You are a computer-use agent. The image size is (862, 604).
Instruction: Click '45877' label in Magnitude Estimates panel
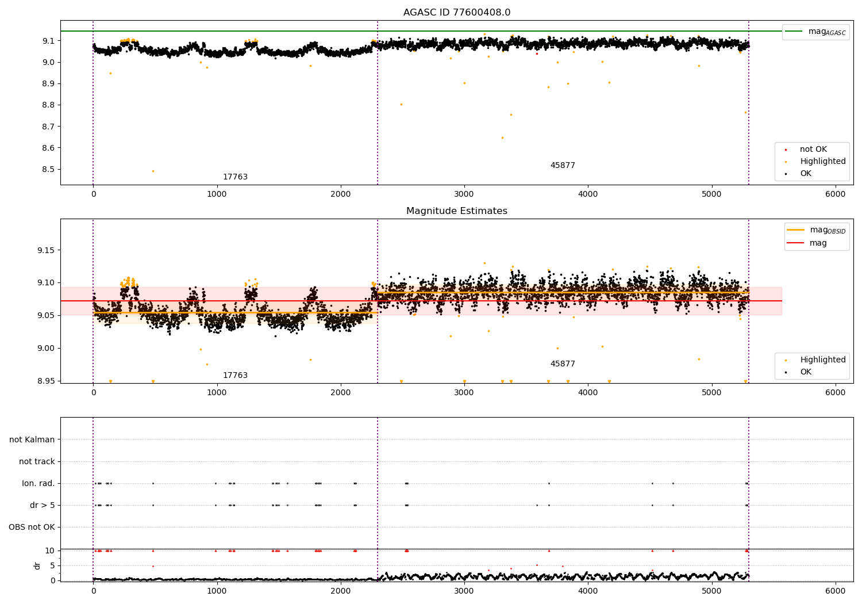click(x=563, y=364)
